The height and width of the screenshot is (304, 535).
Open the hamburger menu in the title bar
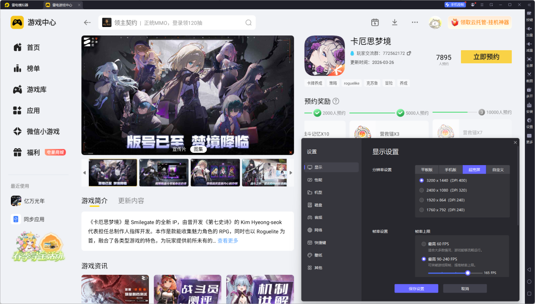coord(481,5)
